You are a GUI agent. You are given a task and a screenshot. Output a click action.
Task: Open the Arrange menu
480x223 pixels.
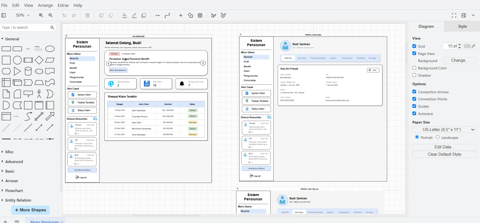(x=45, y=5)
